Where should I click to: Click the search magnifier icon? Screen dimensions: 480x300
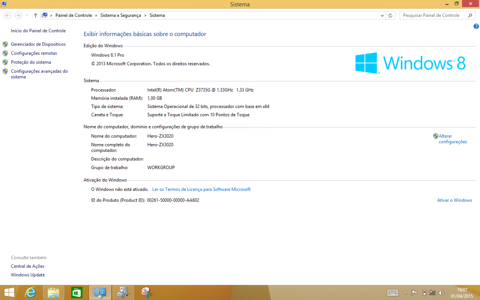[470, 15]
